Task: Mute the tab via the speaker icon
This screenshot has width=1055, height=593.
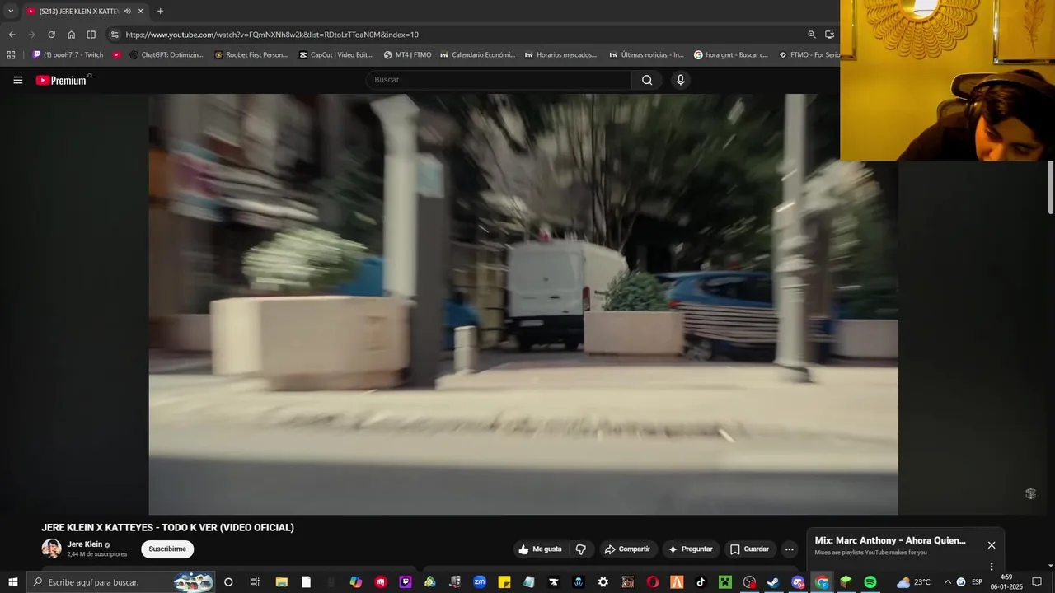Action: coord(127,12)
